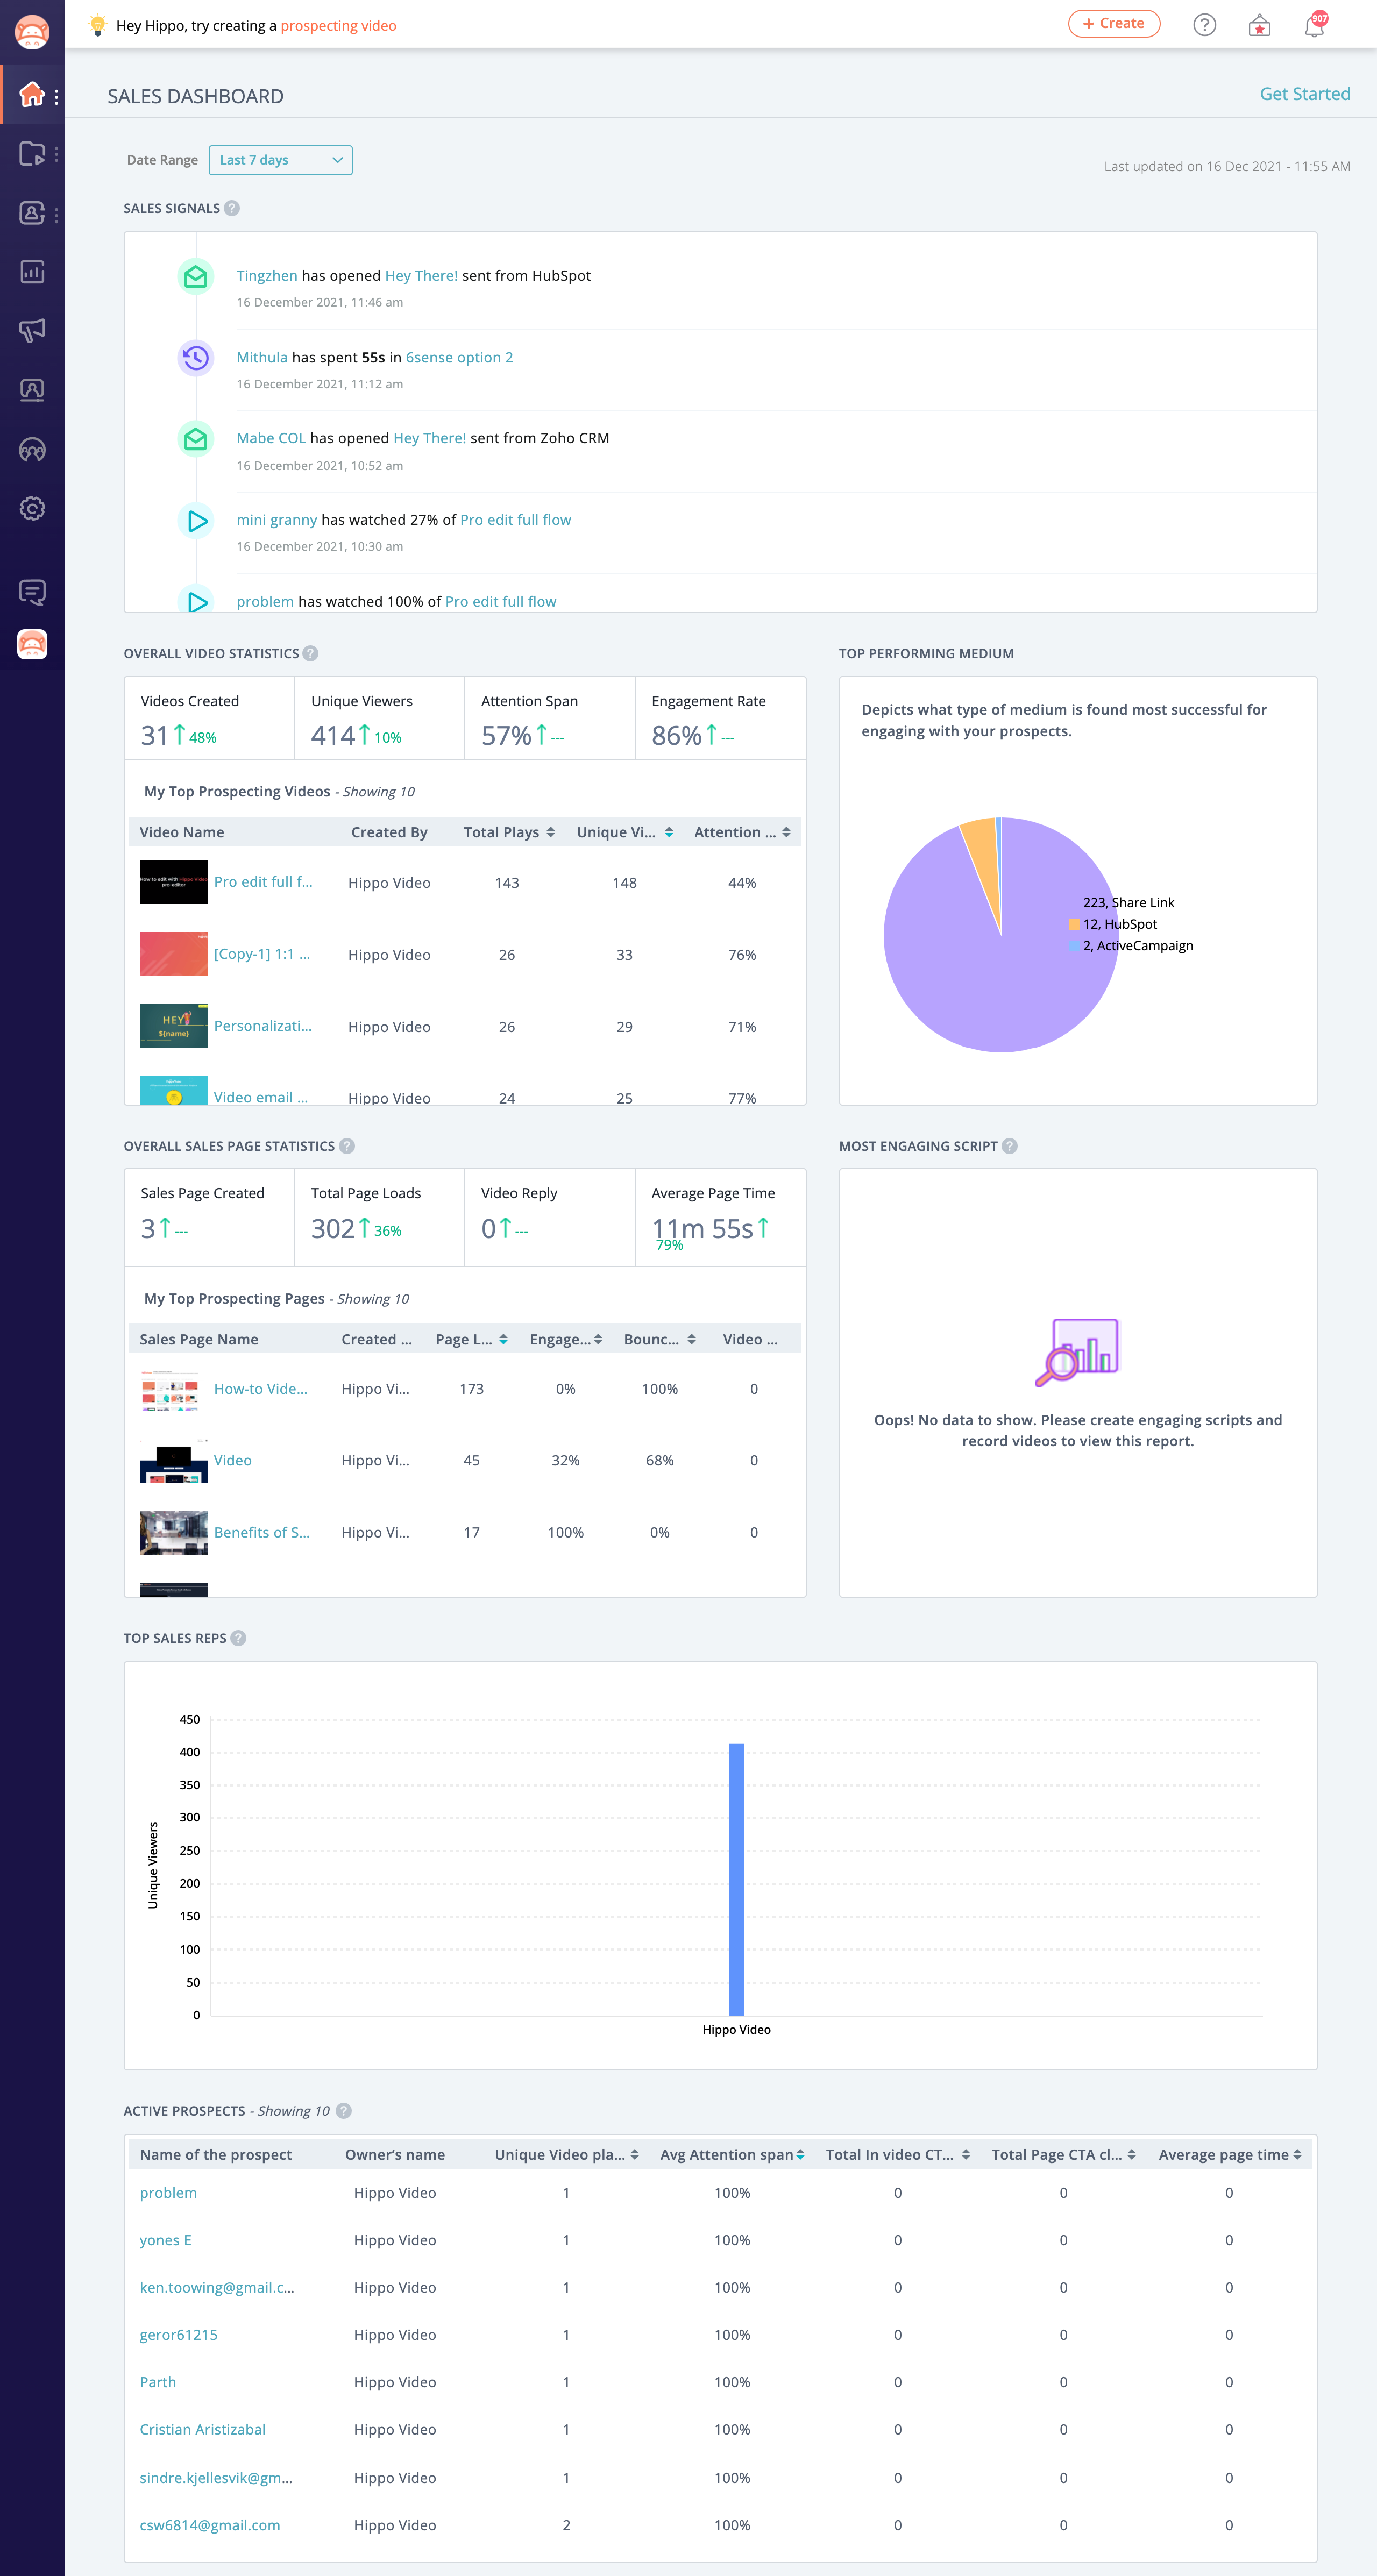Open the analytics bar chart sidebar icon

(x=32, y=272)
